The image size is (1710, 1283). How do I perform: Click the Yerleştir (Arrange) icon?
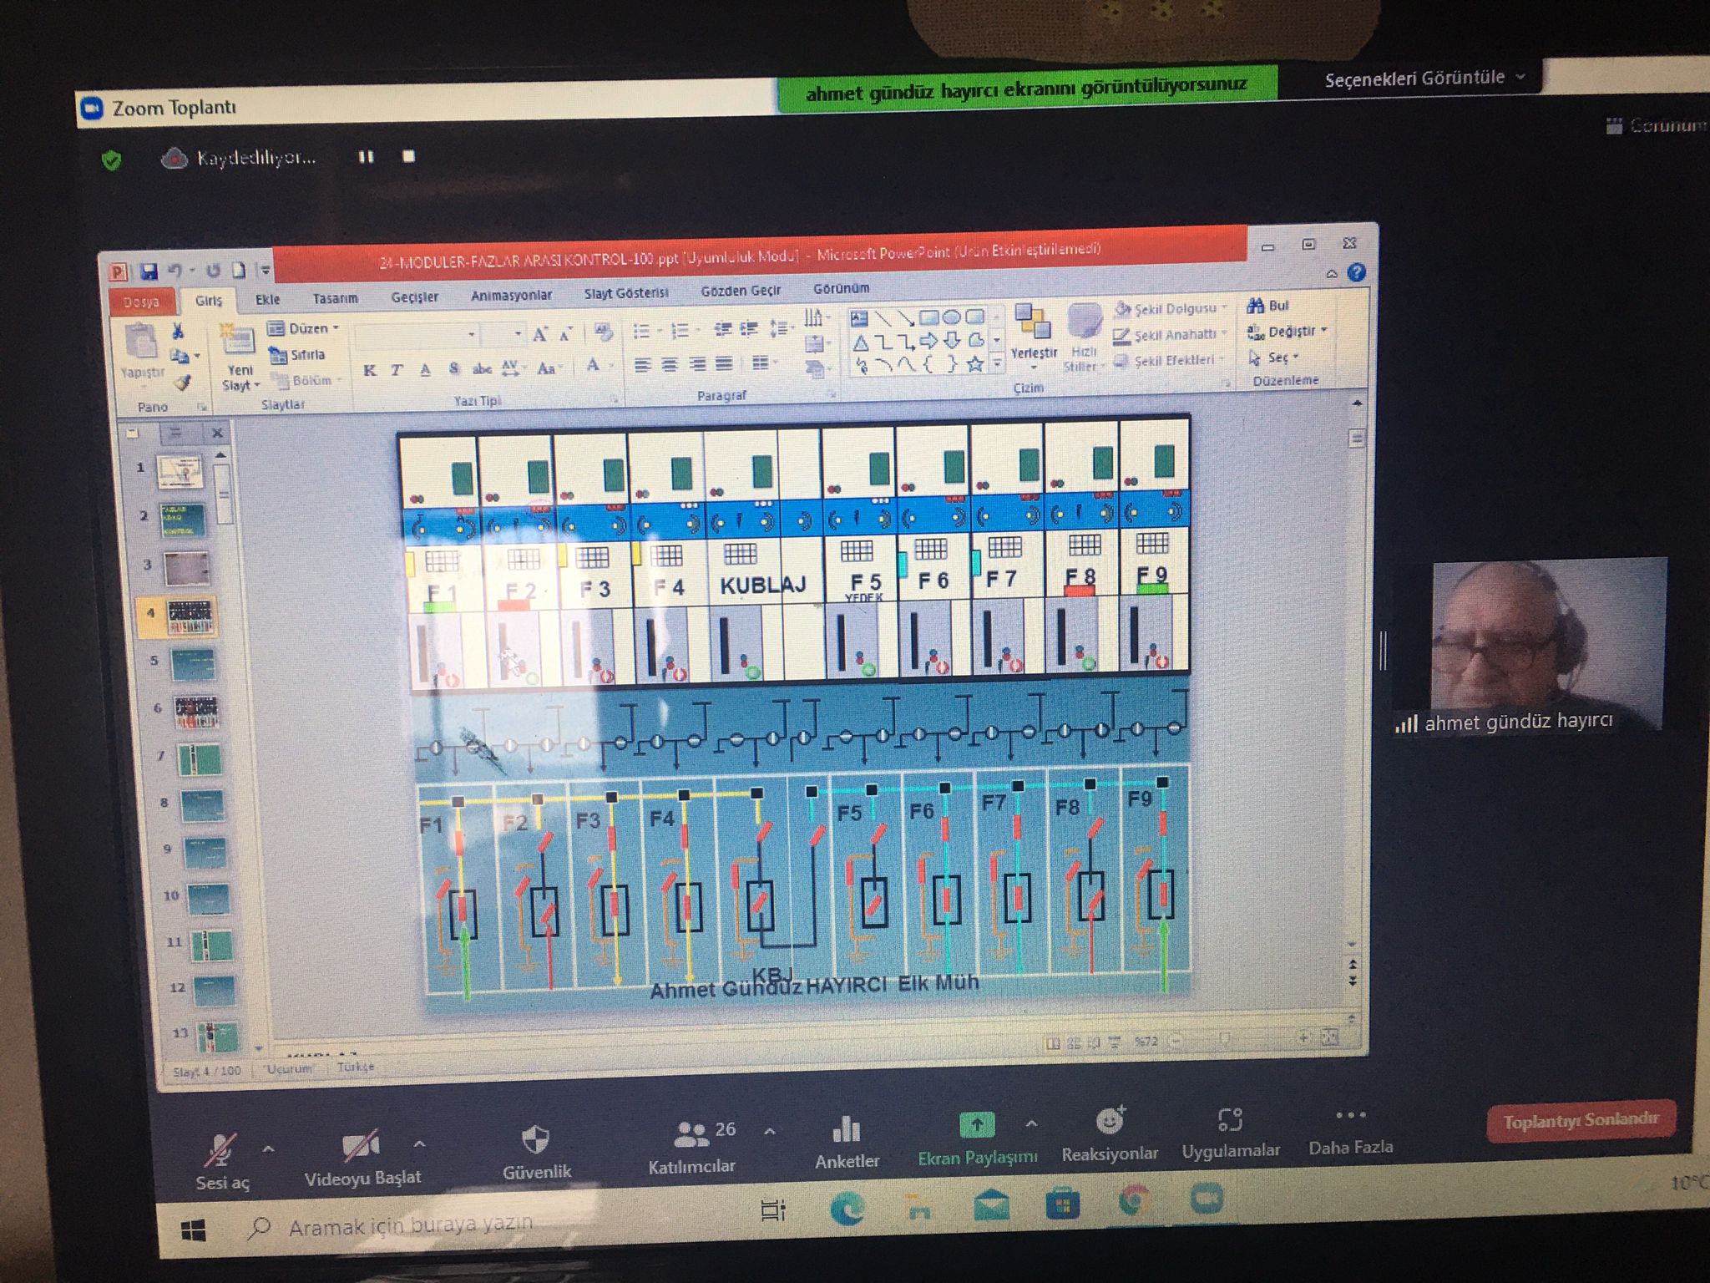(1033, 322)
